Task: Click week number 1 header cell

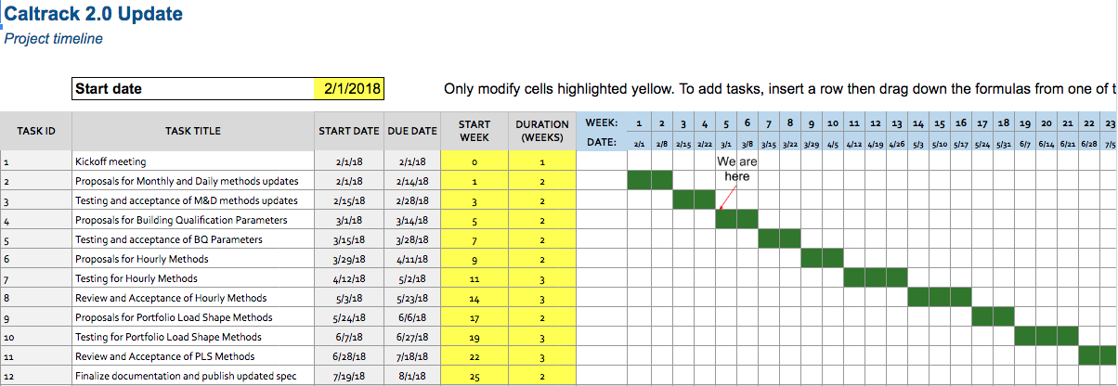Action: 639,122
